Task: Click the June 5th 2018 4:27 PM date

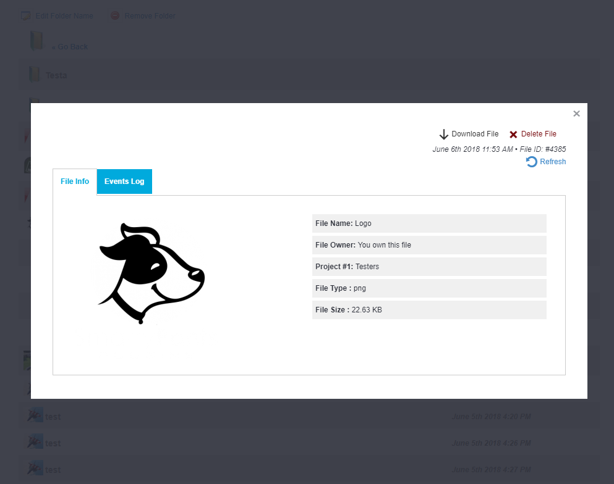Action: tap(492, 470)
